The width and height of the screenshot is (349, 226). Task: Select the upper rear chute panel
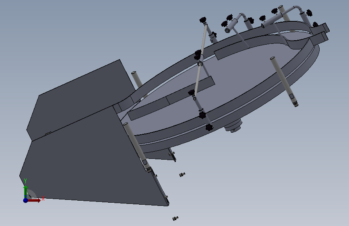(x=81, y=100)
